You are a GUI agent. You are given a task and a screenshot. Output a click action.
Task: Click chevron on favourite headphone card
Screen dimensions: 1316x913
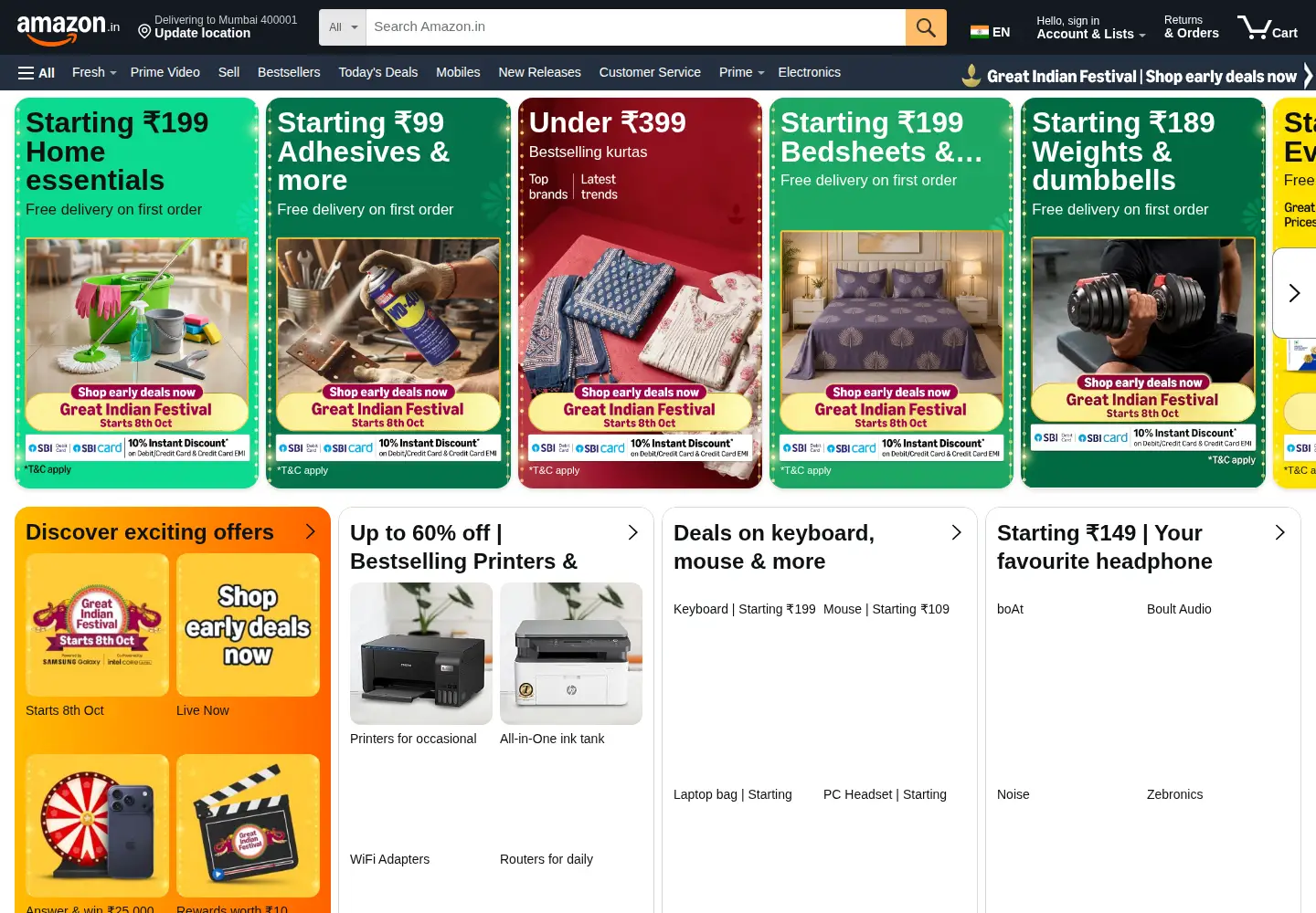coord(1279,532)
